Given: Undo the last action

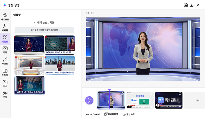Looking at the screenshot, I should [88, 13].
